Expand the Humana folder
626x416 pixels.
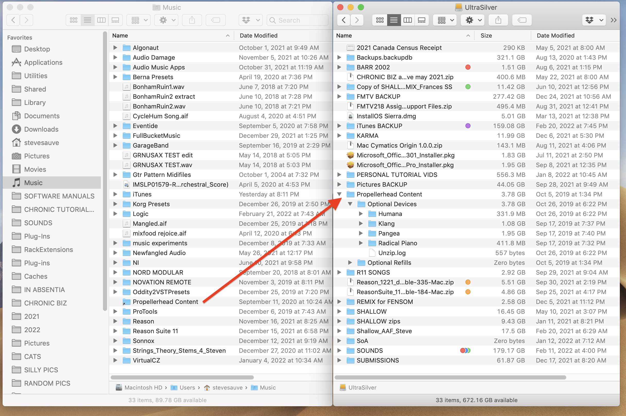tap(361, 214)
